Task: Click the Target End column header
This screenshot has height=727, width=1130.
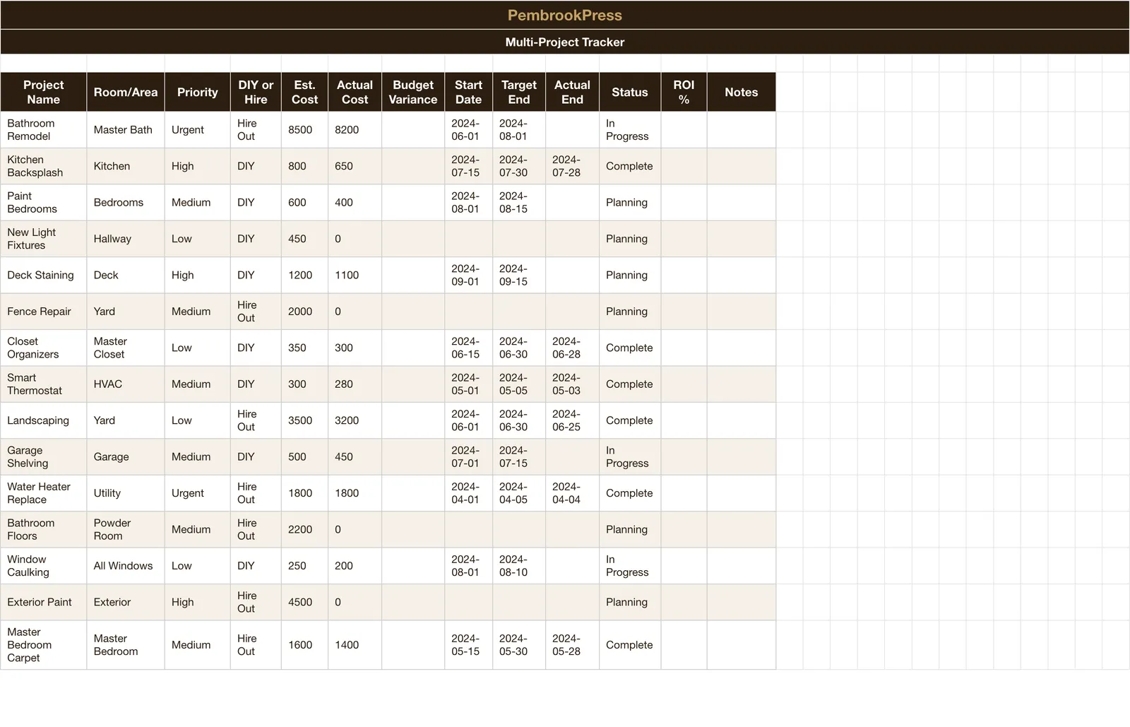Action: pos(519,92)
